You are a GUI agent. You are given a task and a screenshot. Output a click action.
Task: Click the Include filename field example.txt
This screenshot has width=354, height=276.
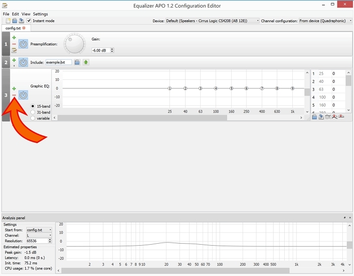tap(59, 62)
